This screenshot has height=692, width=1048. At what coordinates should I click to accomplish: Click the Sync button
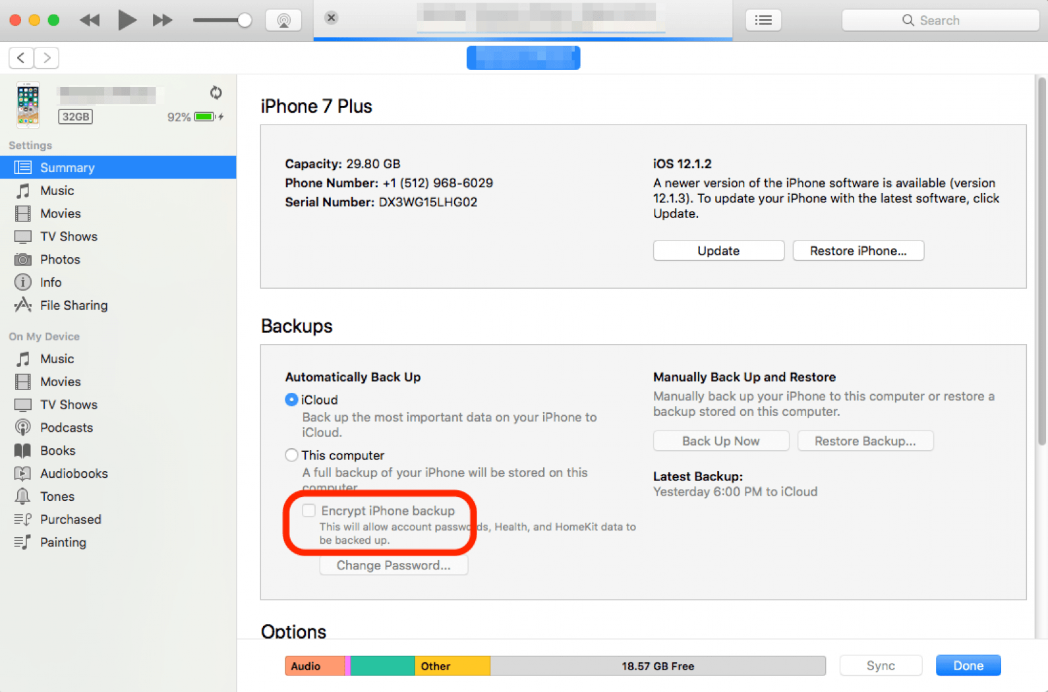click(881, 666)
